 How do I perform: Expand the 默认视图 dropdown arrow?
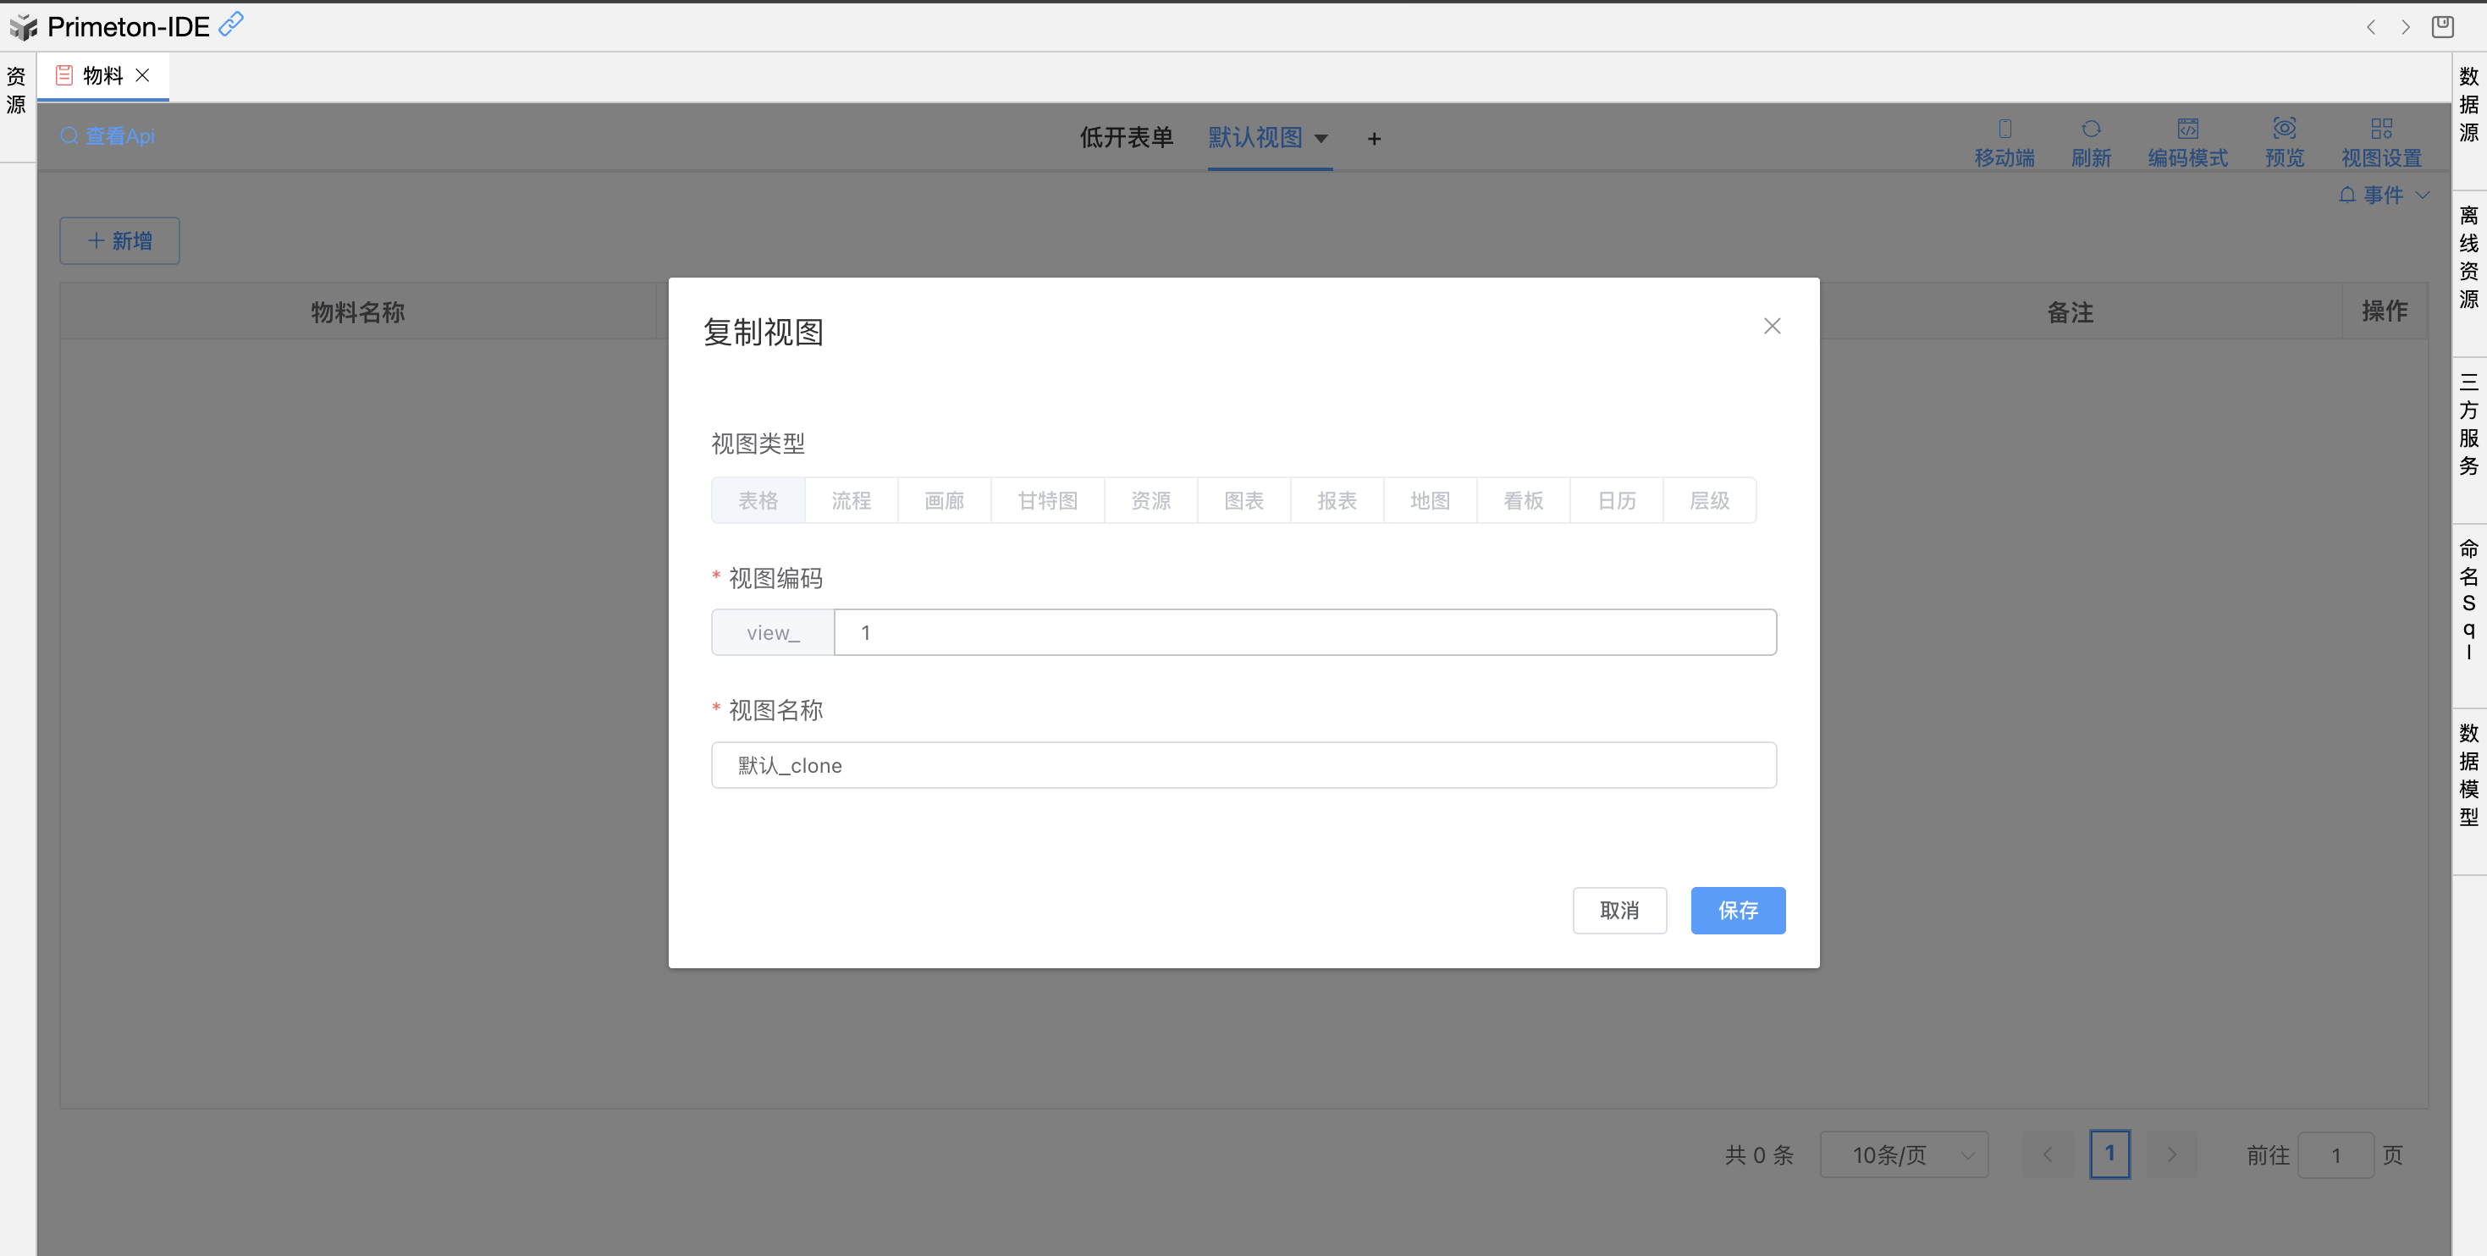coord(1321,138)
